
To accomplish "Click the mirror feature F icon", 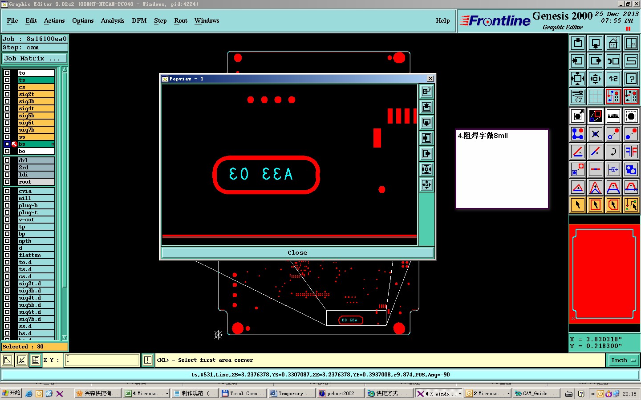I will click(631, 152).
